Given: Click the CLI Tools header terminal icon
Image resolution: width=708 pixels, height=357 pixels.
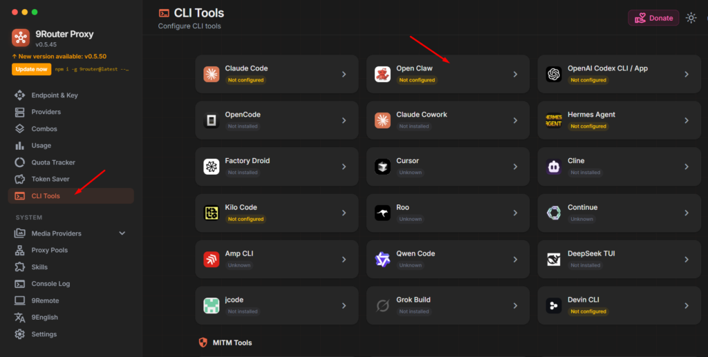Looking at the screenshot, I should coord(165,14).
